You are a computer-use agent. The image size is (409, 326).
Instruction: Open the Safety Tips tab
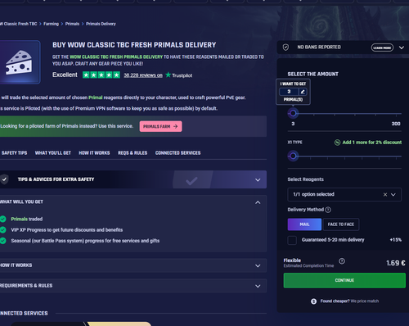point(14,153)
